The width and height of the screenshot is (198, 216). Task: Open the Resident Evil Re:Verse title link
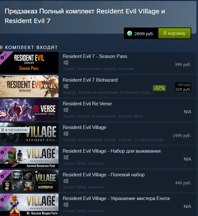pos(87,104)
